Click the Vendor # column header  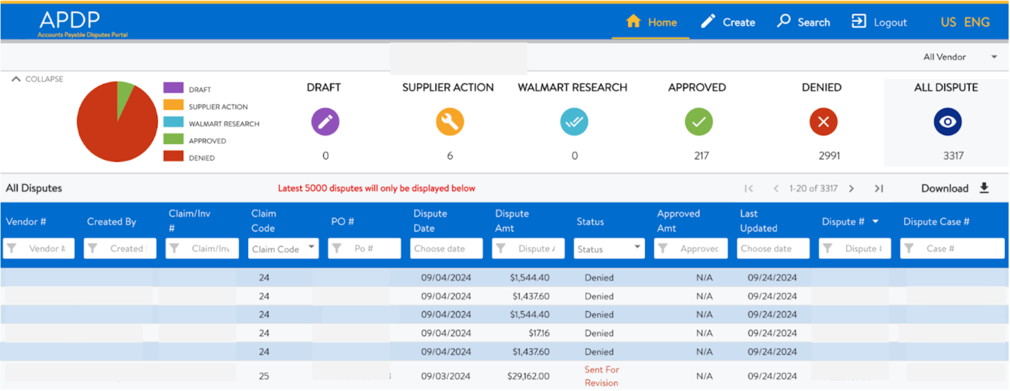[26, 221]
